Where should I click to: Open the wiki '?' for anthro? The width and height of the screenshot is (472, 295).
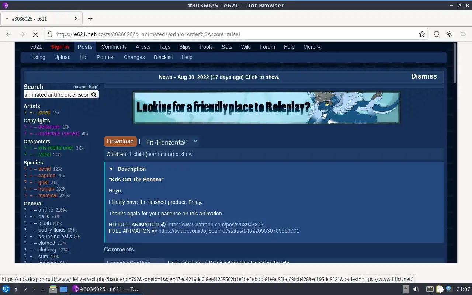tap(25, 210)
